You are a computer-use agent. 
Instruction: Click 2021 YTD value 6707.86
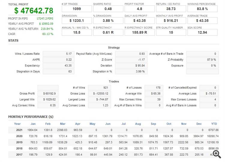(x=214, y=130)
